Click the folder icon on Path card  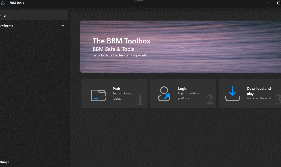[x=99, y=95]
